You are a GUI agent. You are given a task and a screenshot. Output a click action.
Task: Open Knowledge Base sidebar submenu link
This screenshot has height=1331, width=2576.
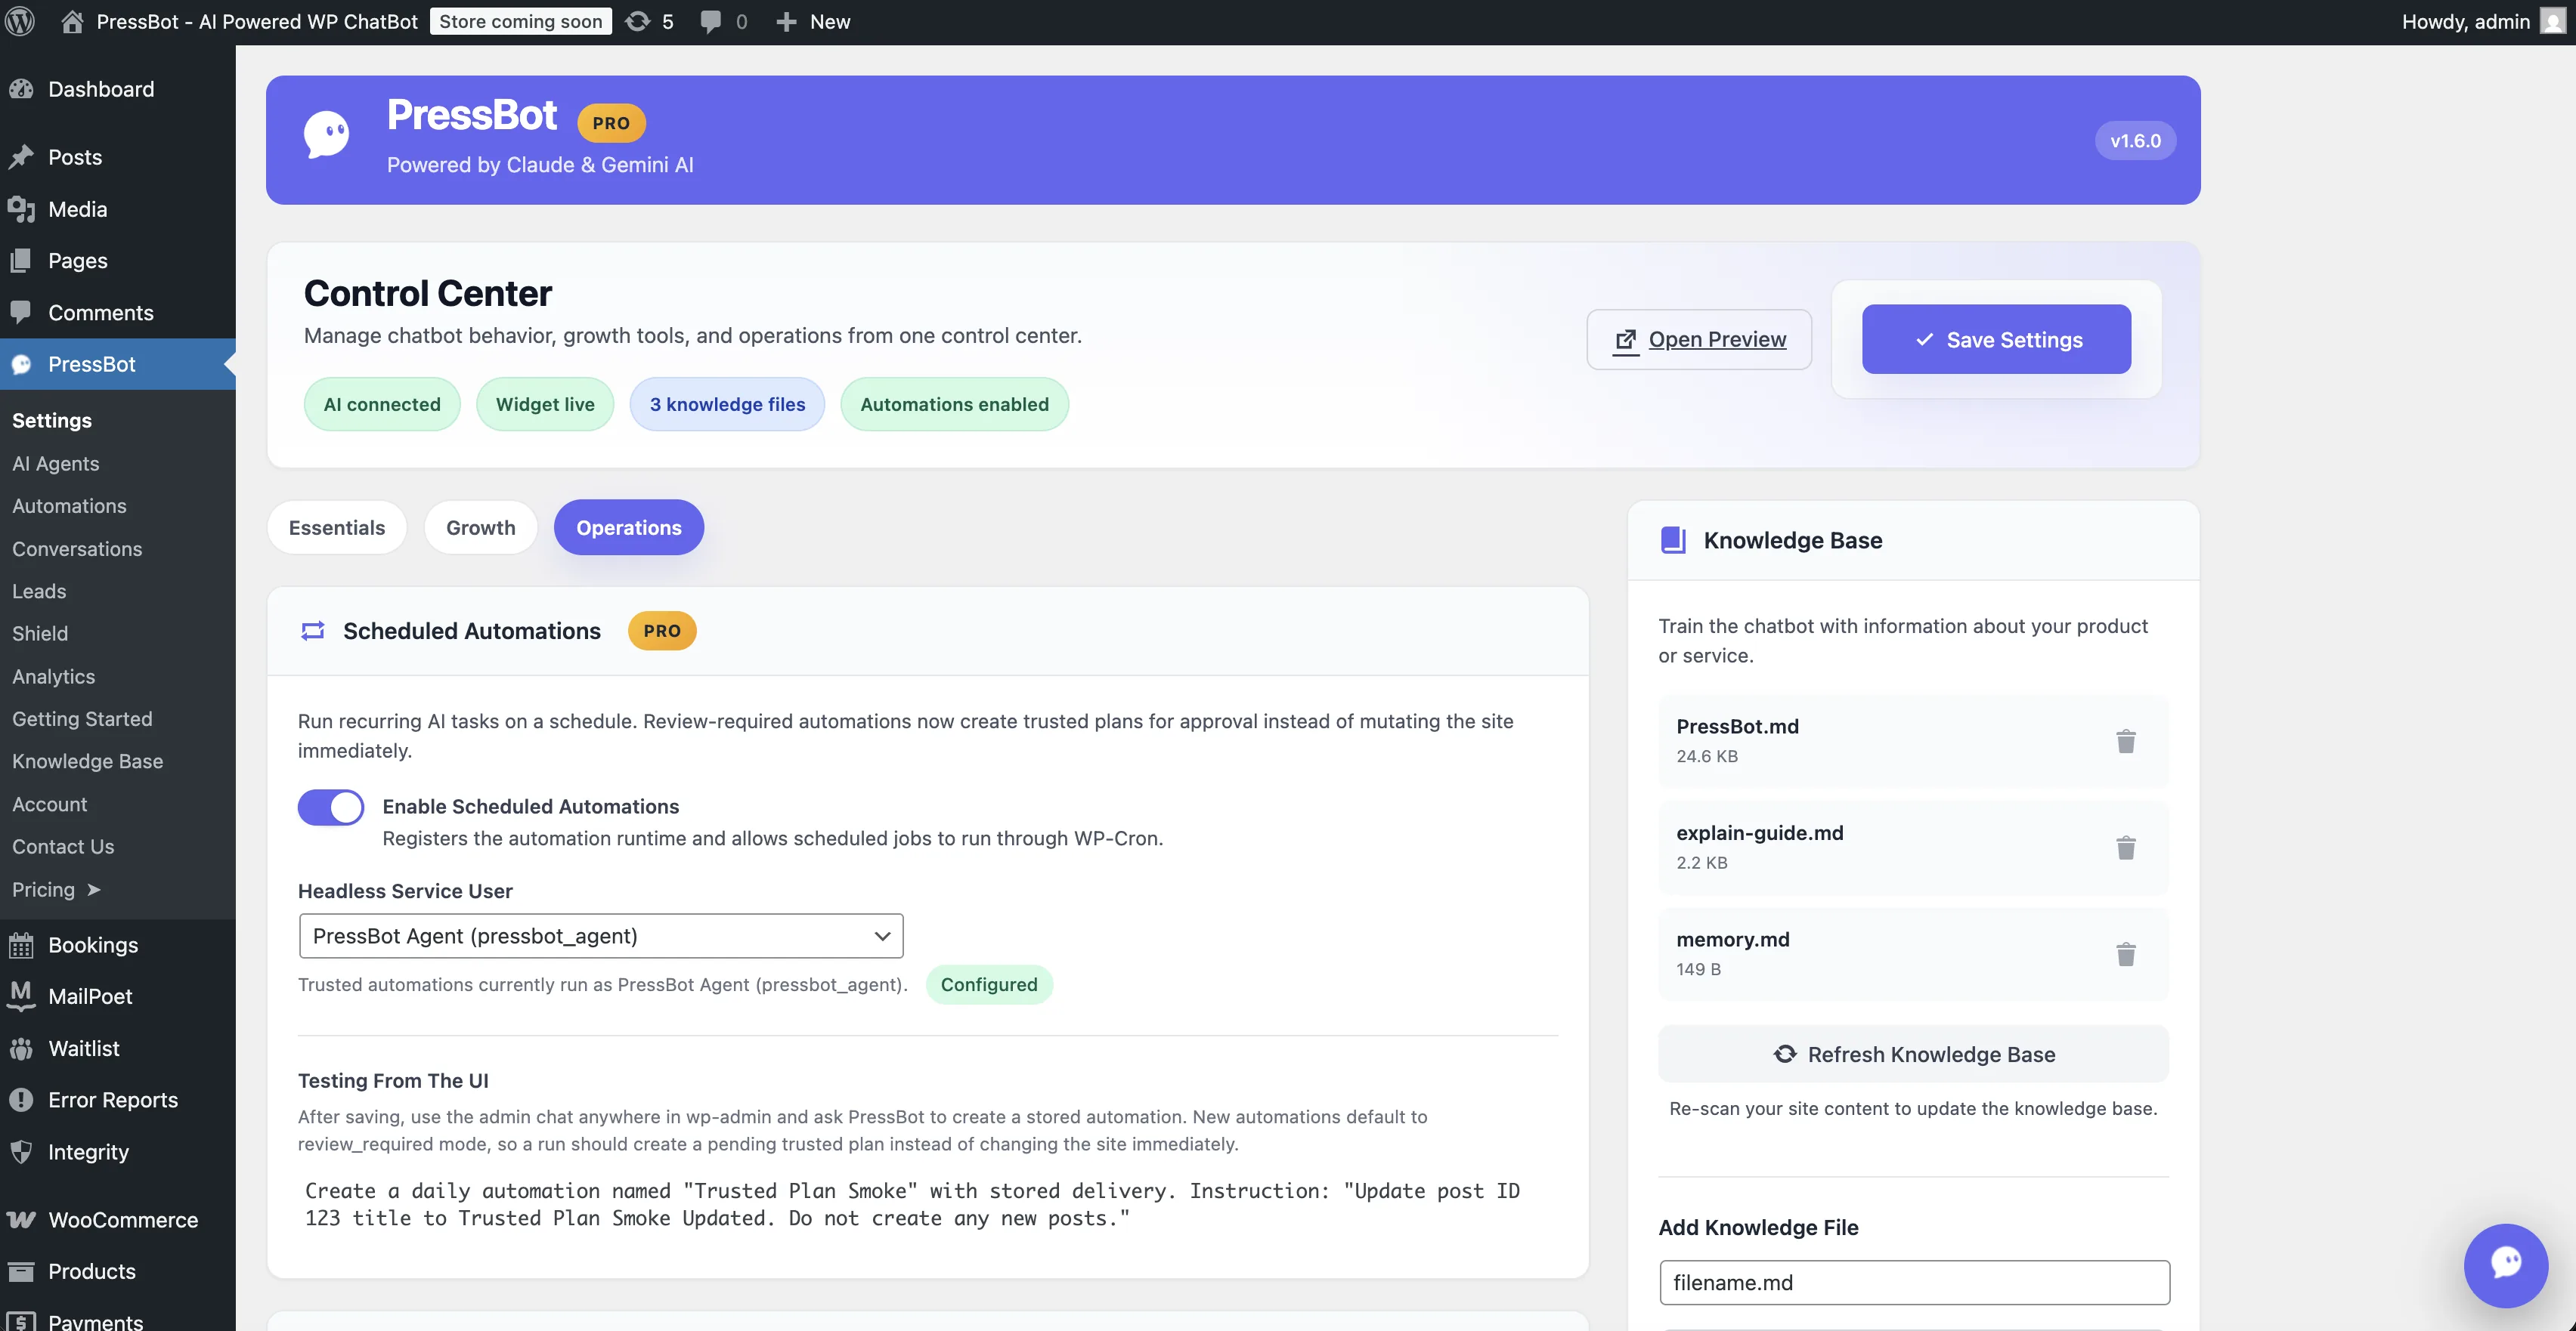(x=87, y=761)
